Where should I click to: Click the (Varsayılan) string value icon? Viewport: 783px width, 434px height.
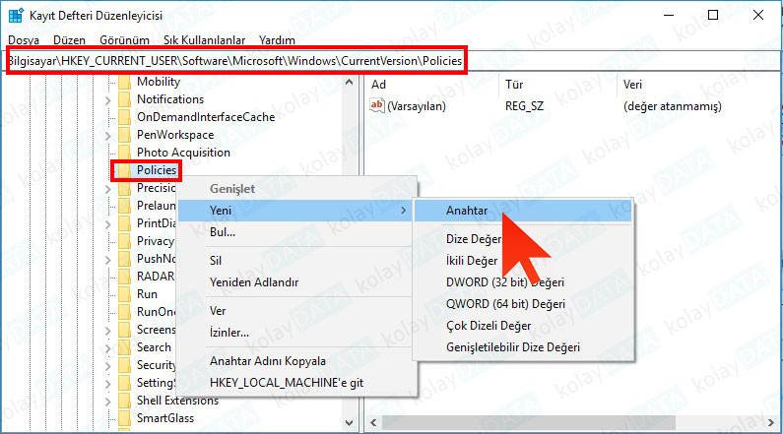tap(377, 106)
